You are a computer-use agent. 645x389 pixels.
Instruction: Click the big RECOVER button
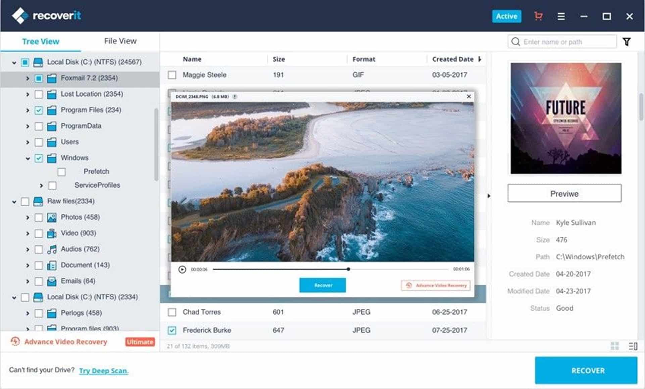[587, 370]
